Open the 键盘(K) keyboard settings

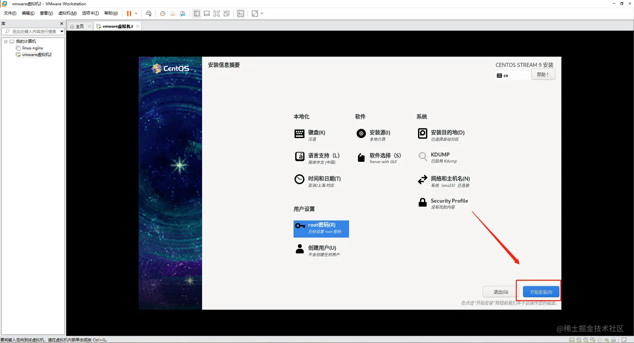pyautogui.click(x=310, y=135)
